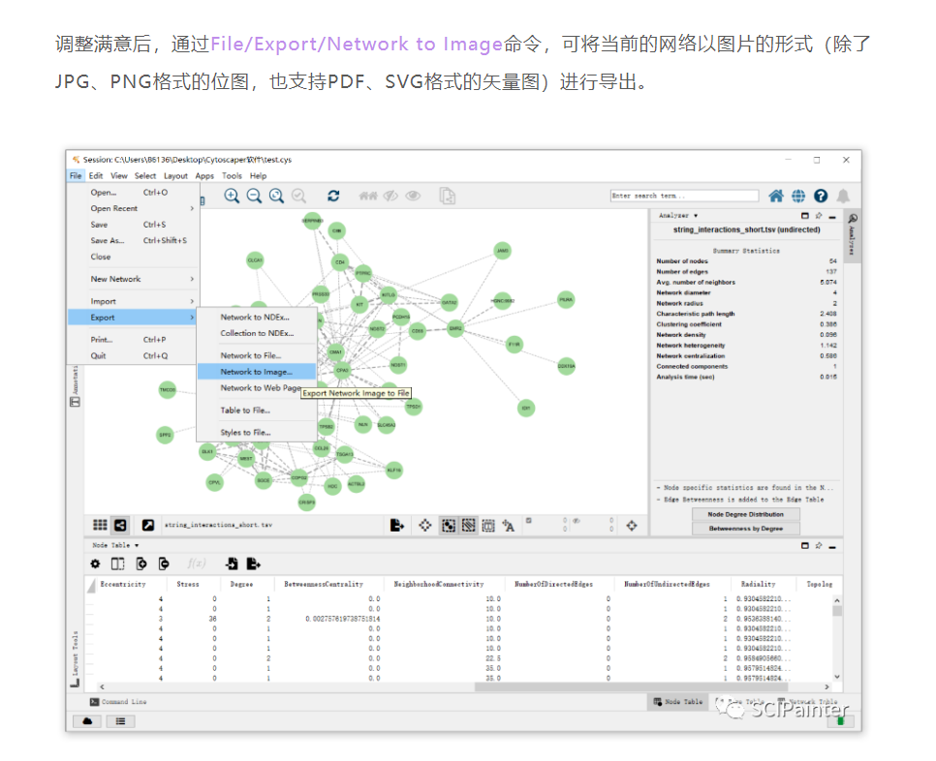Click the export table to file icon
The width and height of the screenshot is (936, 761).
pyautogui.click(x=254, y=563)
